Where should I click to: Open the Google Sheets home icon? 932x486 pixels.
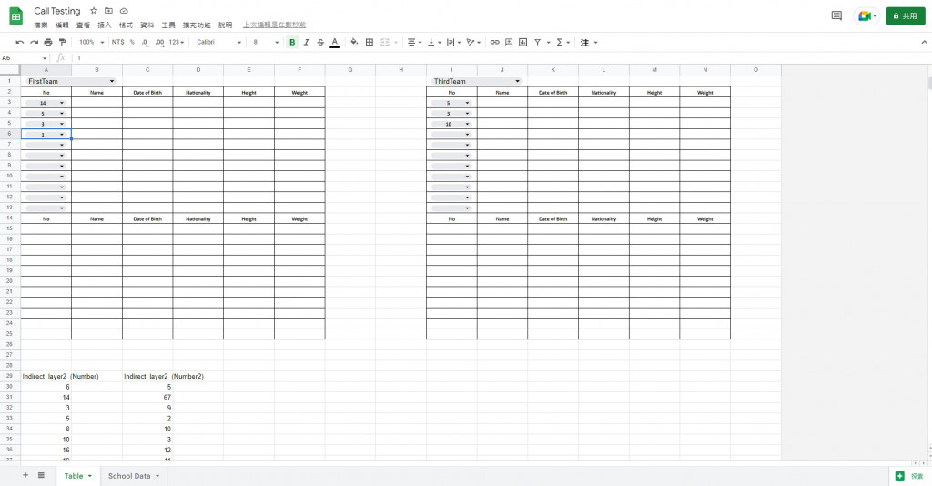[x=16, y=16]
